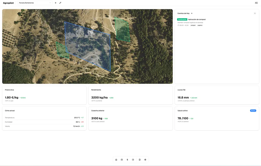Select the orgánico tag chip
This screenshot has height=166, width=261.
point(200,25)
